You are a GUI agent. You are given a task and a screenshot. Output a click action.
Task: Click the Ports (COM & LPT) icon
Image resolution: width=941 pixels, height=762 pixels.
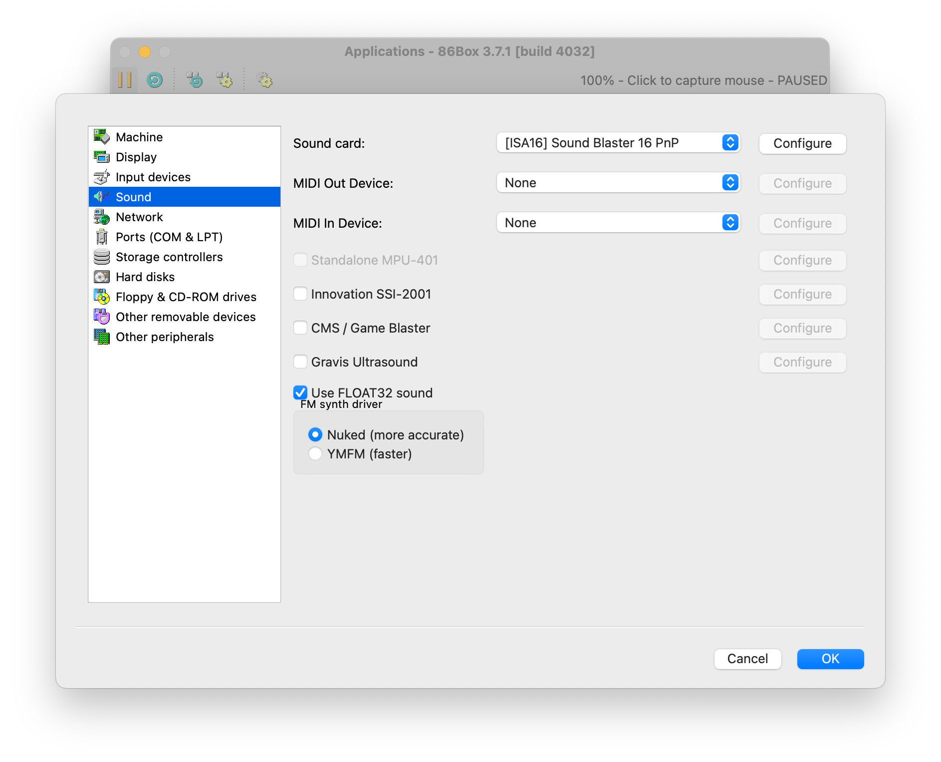click(102, 237)
